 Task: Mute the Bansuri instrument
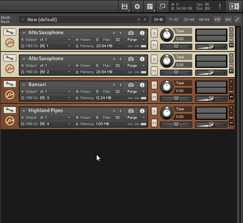(x=154, y=97)
